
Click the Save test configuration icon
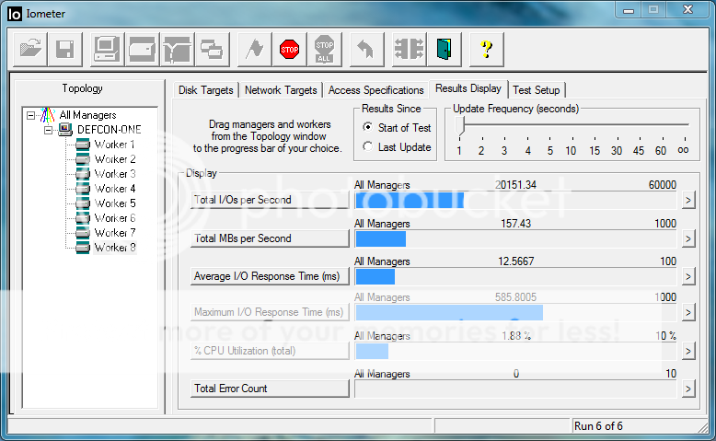pos(65,50)
